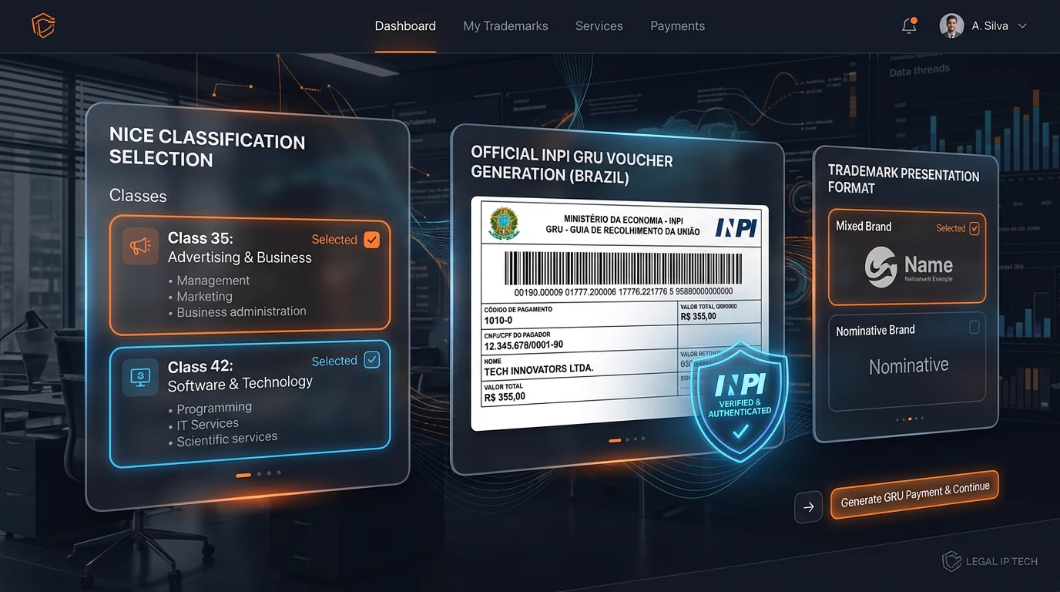The height and width of the screenshot is (592, 1060).
Task: Click the 'Scientific services' list item
Action: coord(226,439)
